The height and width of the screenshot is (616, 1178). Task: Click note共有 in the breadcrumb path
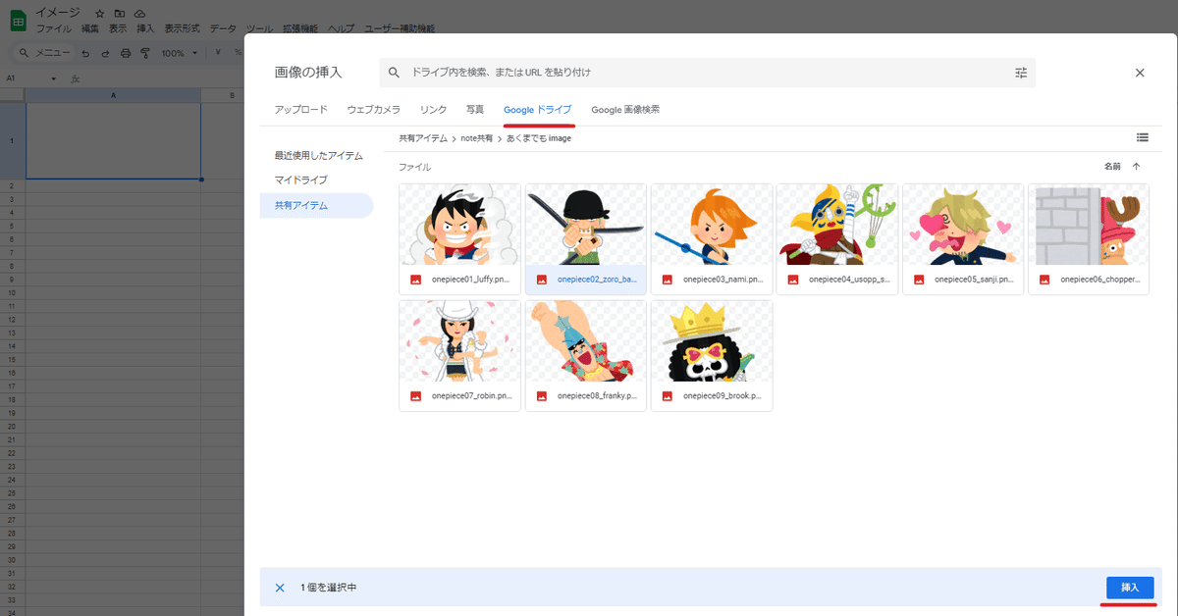click(477, 138)
